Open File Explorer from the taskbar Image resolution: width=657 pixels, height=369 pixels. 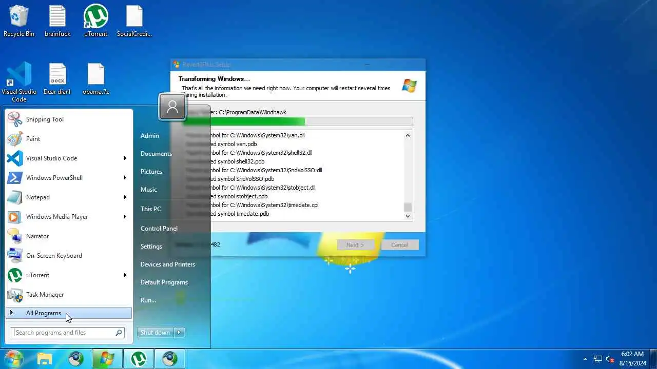[45, 359]
